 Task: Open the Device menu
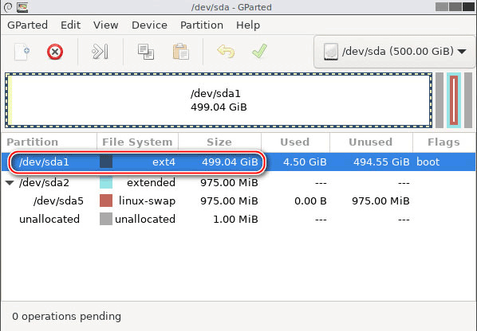[149, 25]
